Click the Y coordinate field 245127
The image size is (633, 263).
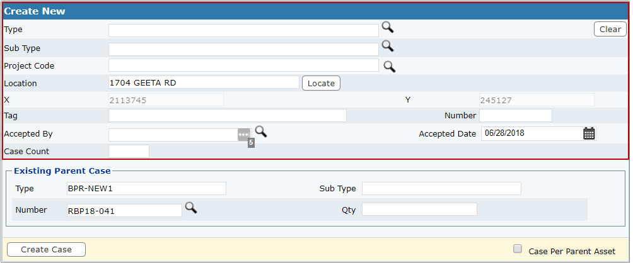tap(537, 100)
